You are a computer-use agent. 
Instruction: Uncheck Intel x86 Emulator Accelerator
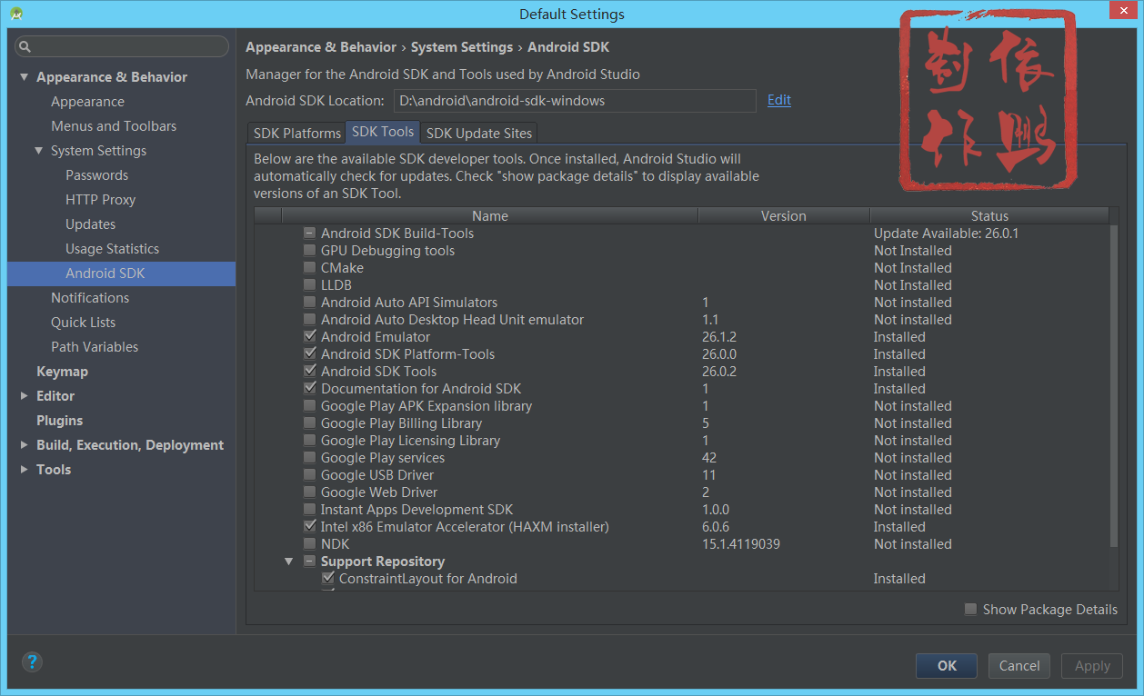point(310,527)
